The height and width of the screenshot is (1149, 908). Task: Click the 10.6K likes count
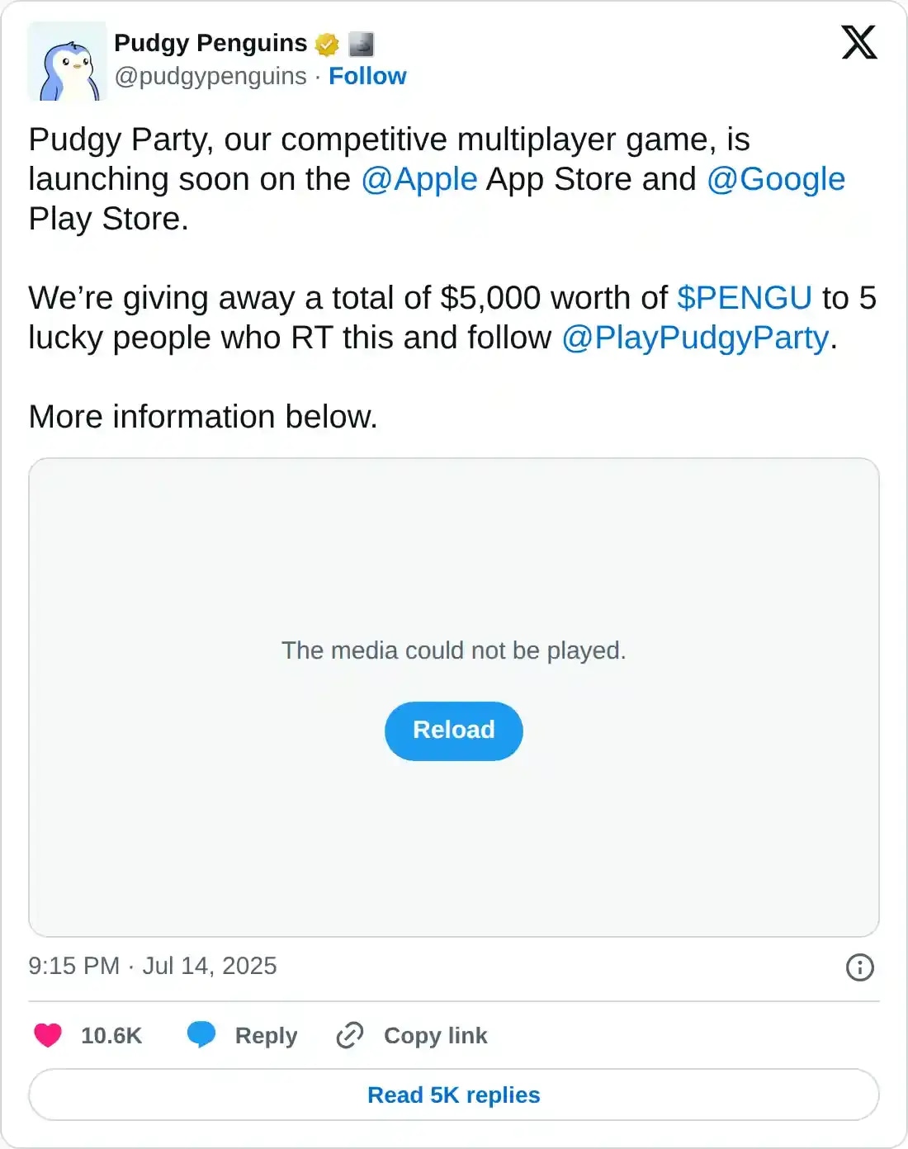[x=111, y=1035]
